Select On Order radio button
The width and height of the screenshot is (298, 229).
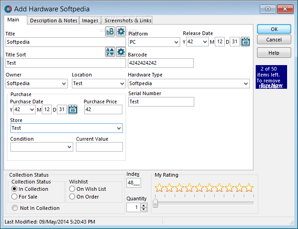pyautogui.click(x=72, y=197)
